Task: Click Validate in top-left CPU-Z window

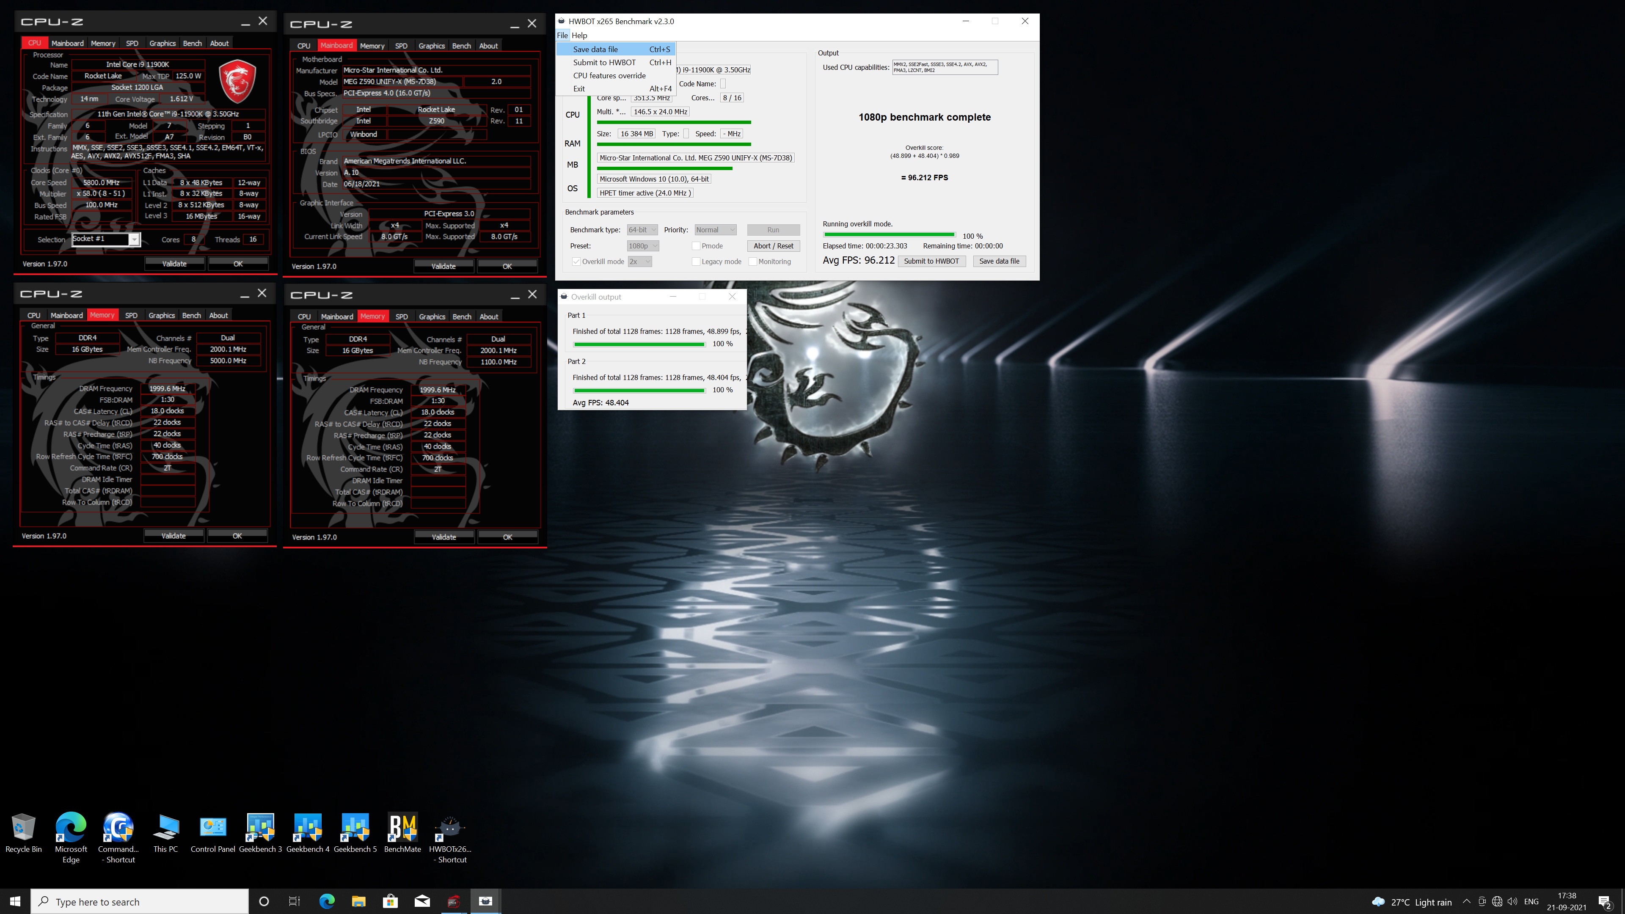Action: click(174, 264)
